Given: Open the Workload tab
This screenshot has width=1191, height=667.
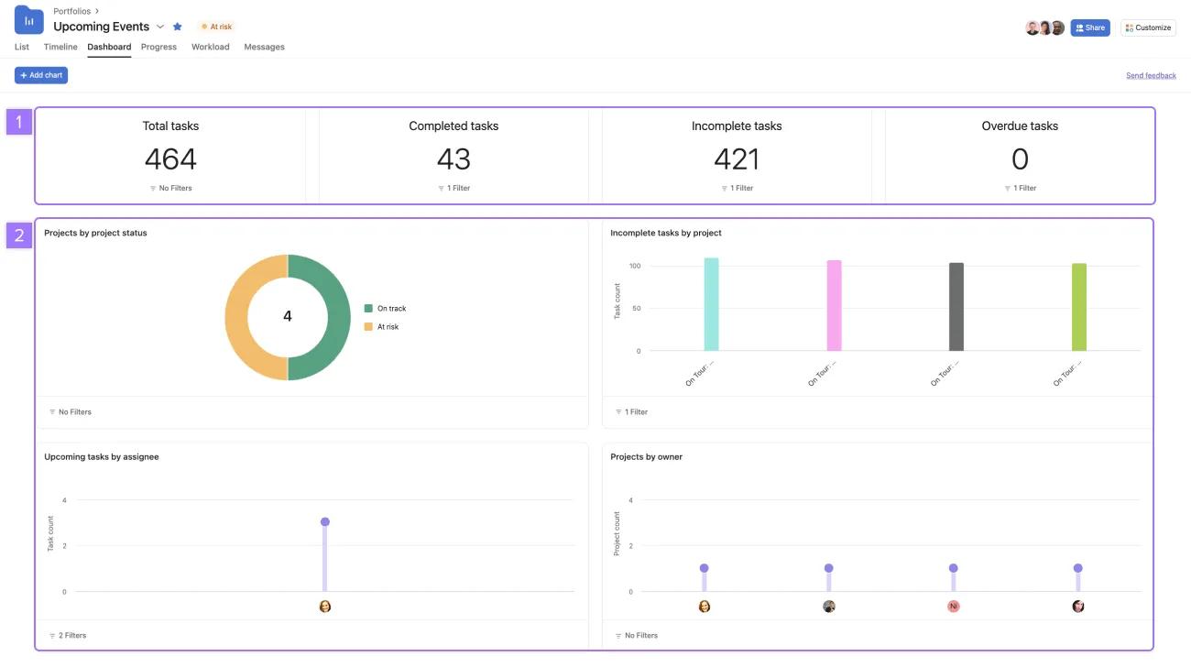Looking at the screenshot, I should click(x=210, y=47).
